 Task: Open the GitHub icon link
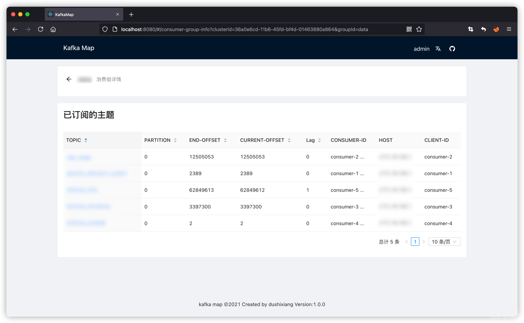452,49
